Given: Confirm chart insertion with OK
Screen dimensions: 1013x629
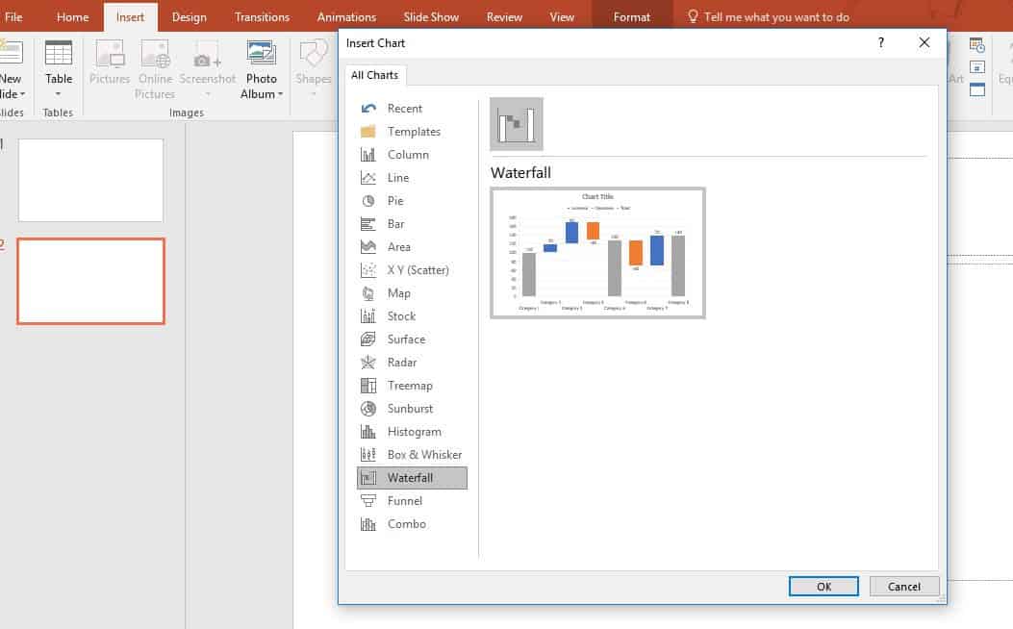Looking at the screenshot, I should point(823,586).
